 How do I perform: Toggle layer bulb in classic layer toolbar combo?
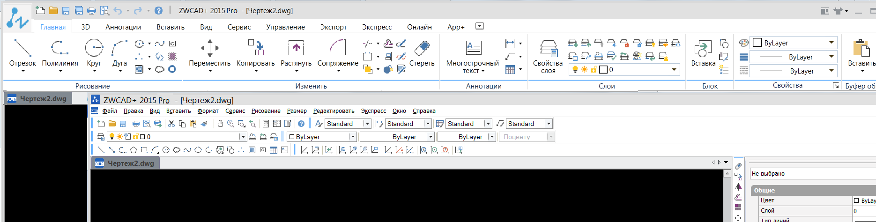(x=112, y=137)
